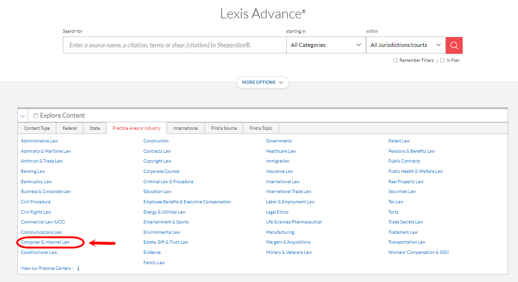The width and height of the screenshot is (518, 282).
Task: Switch to the Federal tab
Action: pos(70,128)
